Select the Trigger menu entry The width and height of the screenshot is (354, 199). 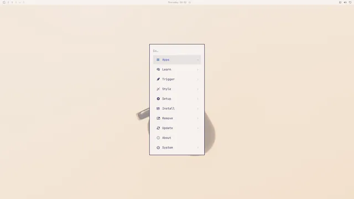[x=177, y=79]
